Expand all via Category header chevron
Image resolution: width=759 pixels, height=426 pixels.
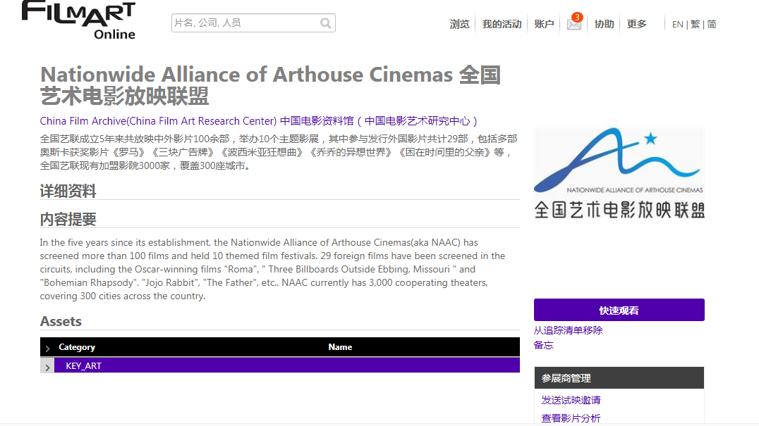pos(47,348)
